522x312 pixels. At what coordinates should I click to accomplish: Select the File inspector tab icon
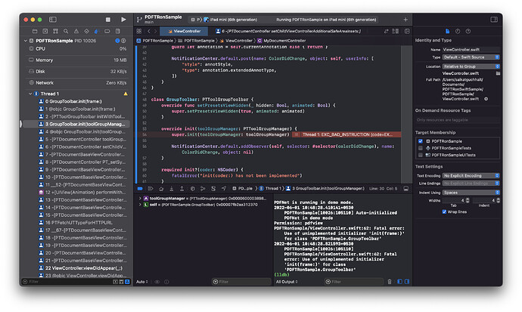(x=447, y=31)
